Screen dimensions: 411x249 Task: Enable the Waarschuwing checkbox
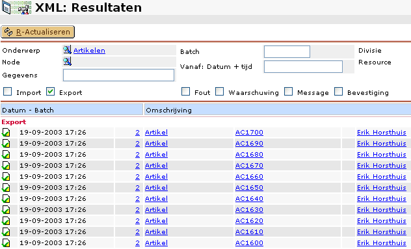219,92
